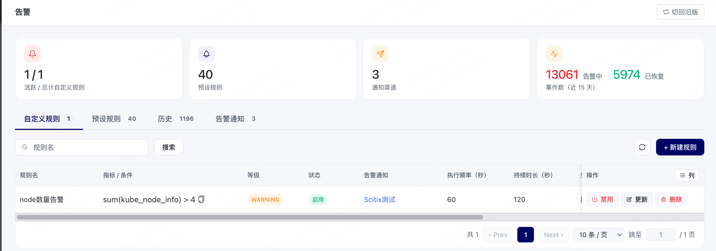Click the 启用 status badge
The image size is (716, 251).
click(318, 199)
